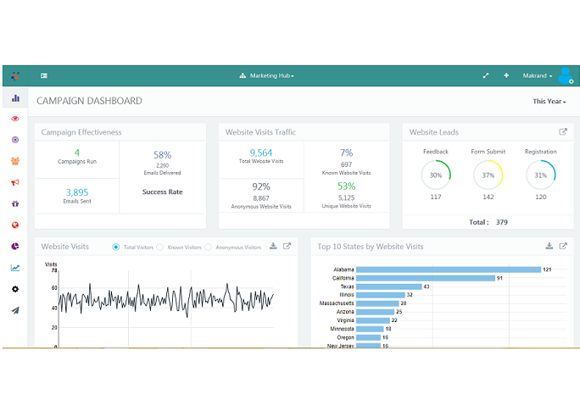Image resolution: width=580 pixels, height=417 pixels.
Task: Open the orange people group sidebar icon
Action: point(15,161)
